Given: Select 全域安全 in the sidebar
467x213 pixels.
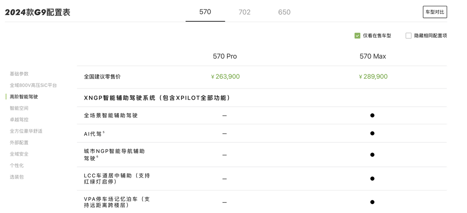Looking at the screenshot, I should pyautogui.click(x=19, y=154).
